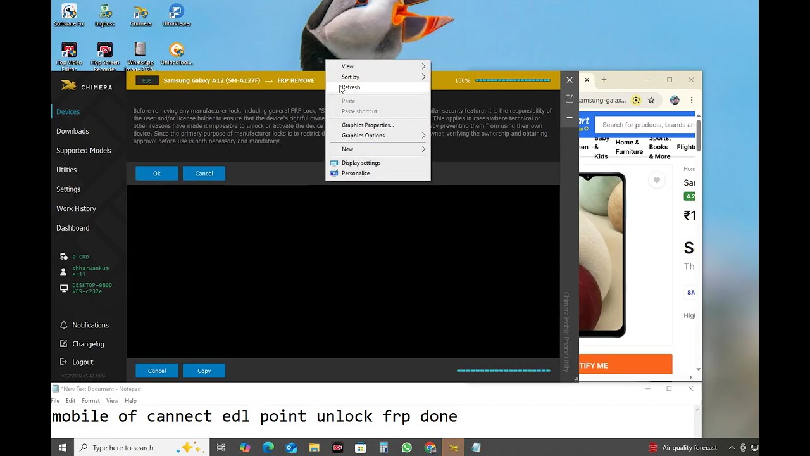Click the Cancel button next to Copy
Image resolution: width=810 pixels, height=456 pixels.
click(x=157, y=371)
